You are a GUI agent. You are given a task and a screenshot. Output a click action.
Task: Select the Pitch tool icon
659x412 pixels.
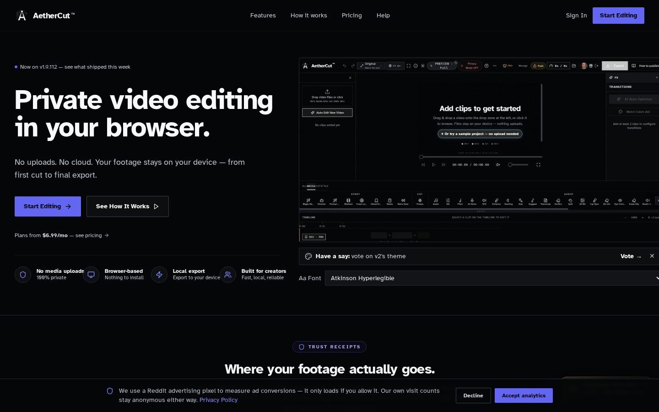[460, 201]
